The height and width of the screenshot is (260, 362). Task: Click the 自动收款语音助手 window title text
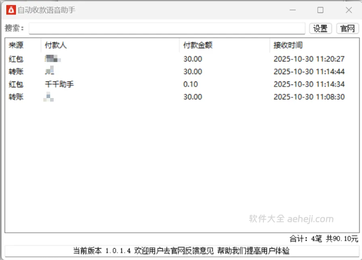(x=47, y=10)
